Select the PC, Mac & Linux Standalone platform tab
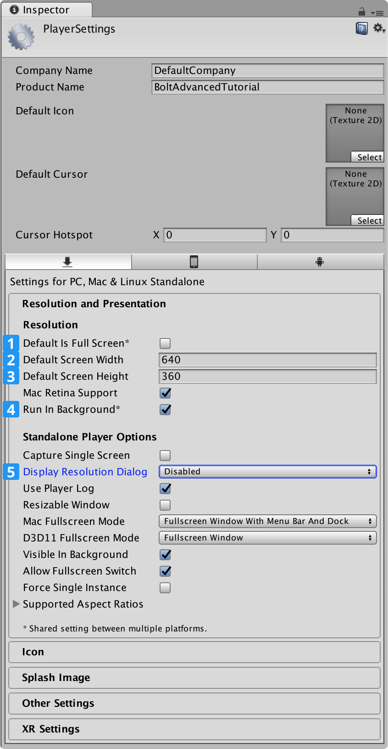The height and width of the screenshot is (749, 388). pyautogui.click(x=68, y=262)
